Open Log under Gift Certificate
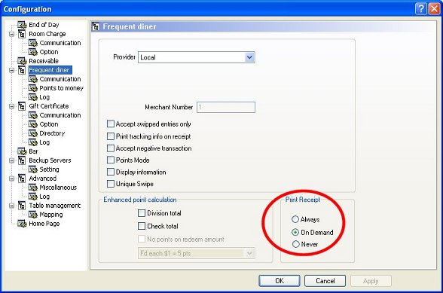 pyautogui.click(x=44, y=142)
